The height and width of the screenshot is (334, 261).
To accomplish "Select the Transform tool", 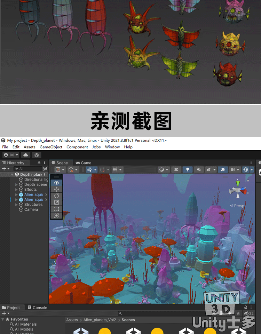I will [x=56, y=216].
